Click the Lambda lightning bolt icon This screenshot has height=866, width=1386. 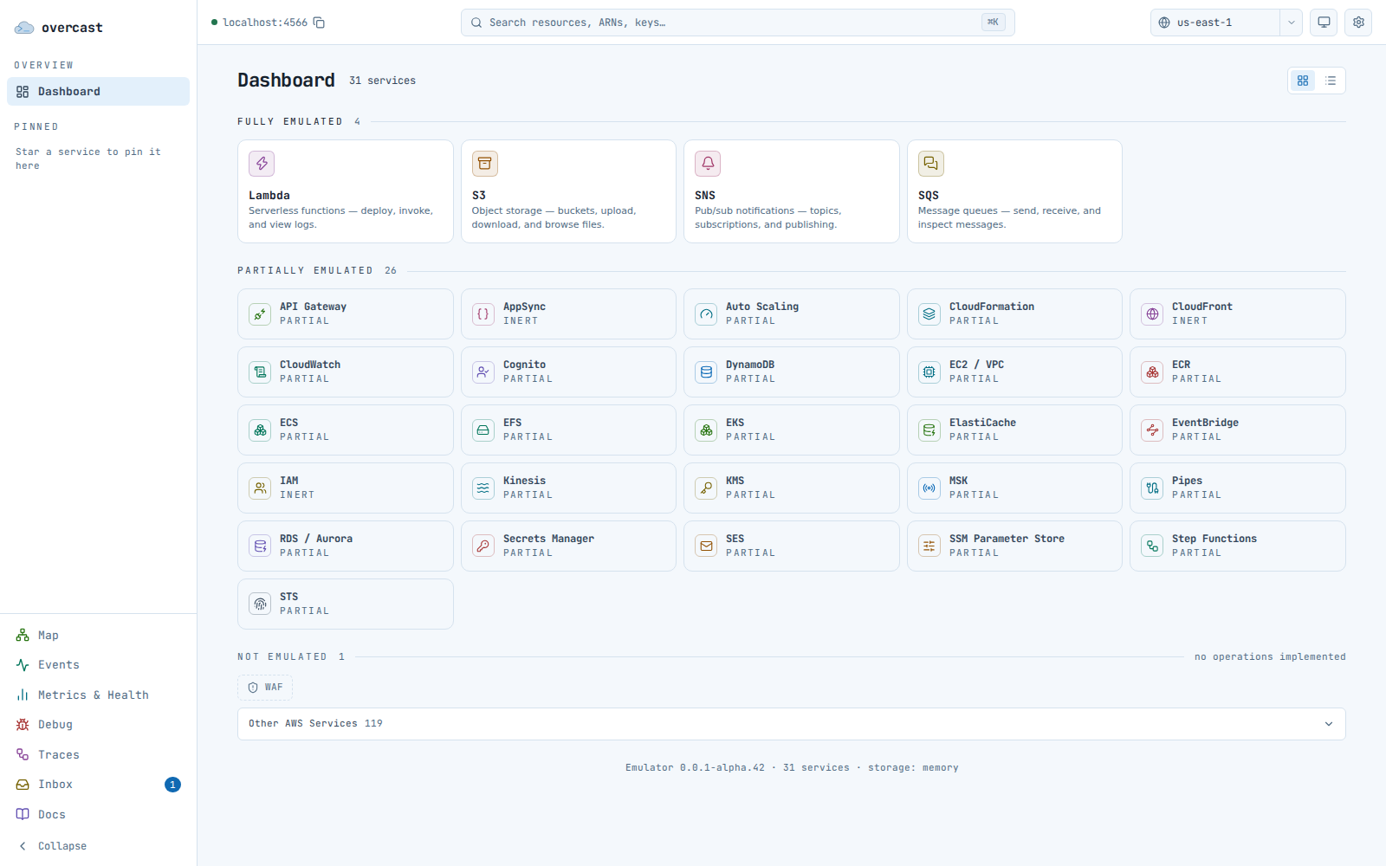[262, 164]
